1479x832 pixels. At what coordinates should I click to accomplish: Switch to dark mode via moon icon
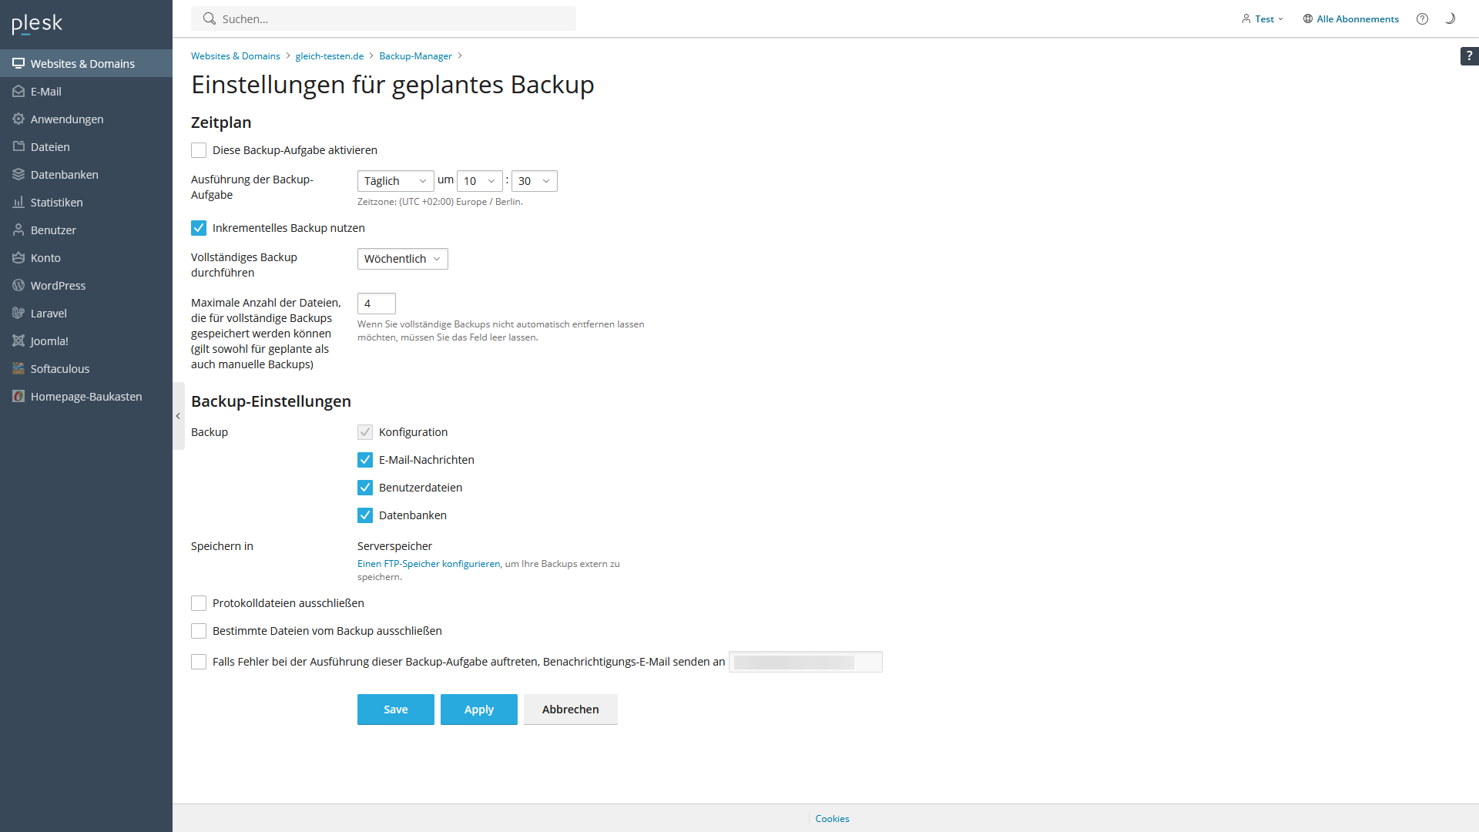tap(1450, 18)
